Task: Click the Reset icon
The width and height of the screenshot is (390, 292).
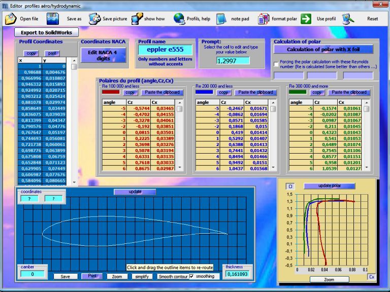Action: (x=348, y=19)
